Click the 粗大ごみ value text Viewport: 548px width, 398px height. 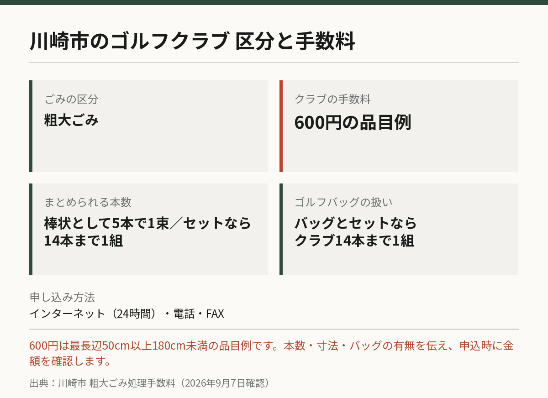(x=71, y=120)
